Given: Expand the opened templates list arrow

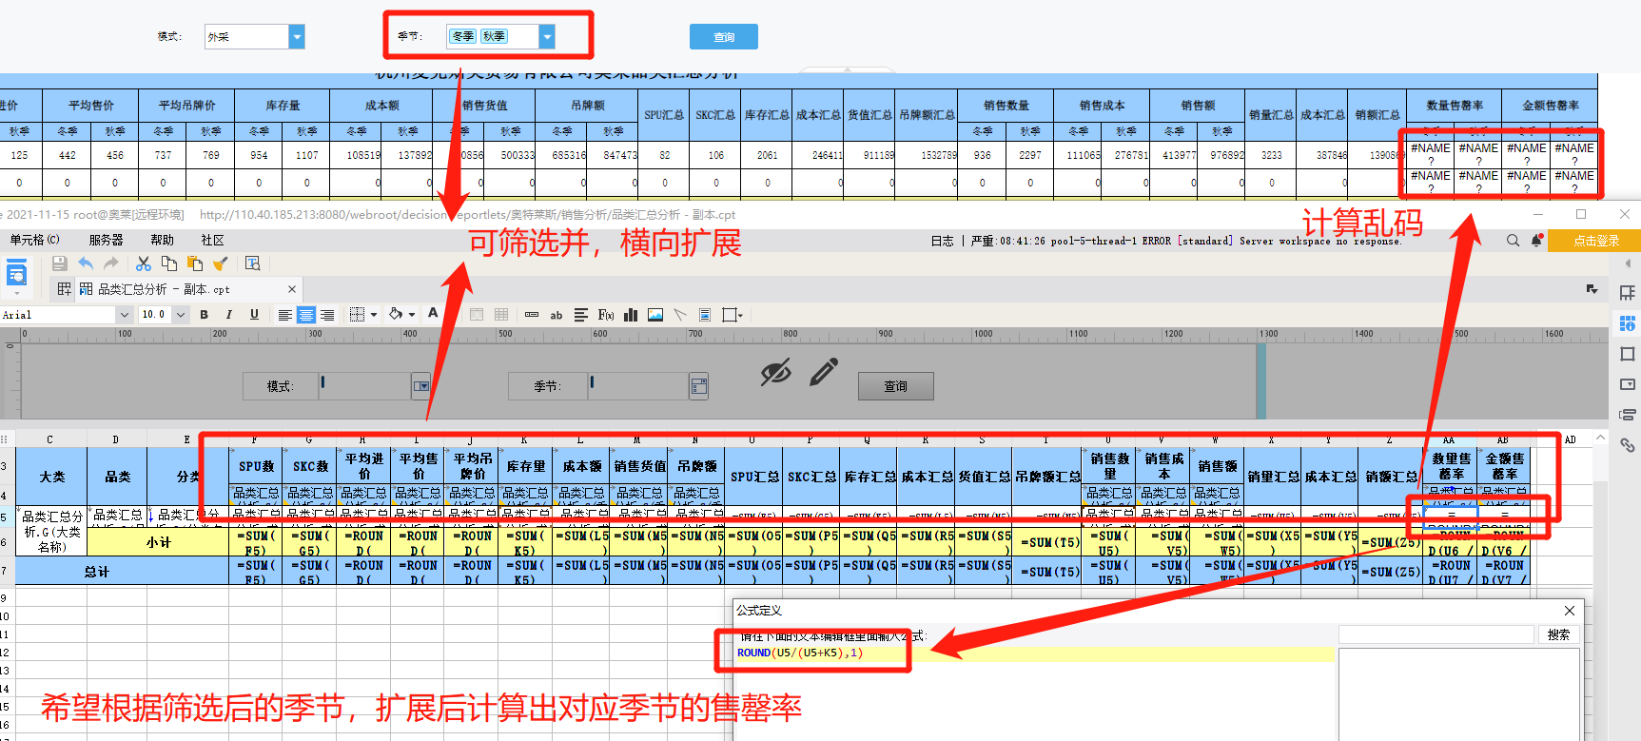Looking at the screenshot, I should pyautogui.click(x=1592, y=289).
